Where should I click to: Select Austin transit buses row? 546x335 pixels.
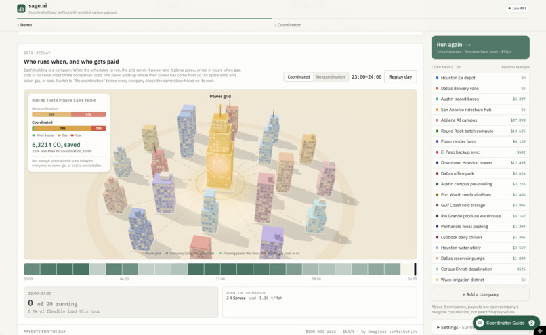point(480,99)
